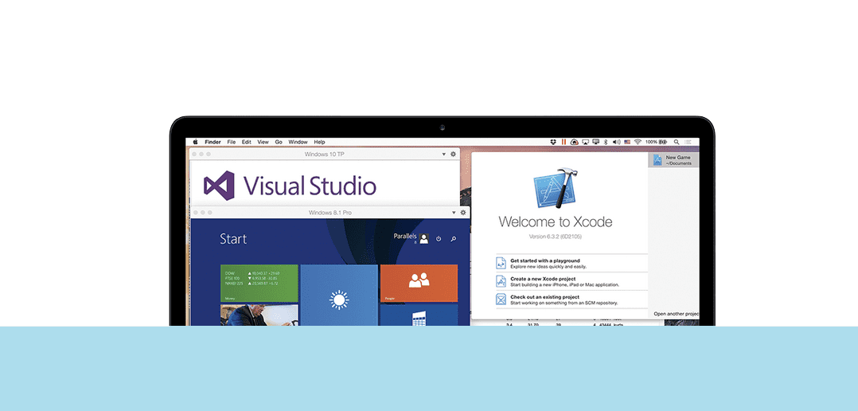Click the Xcode hammer app icon
The image size is (858, 411).
pos(555,188)
